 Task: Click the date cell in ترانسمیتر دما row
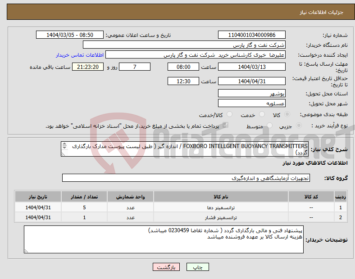(x=38, y=207)
